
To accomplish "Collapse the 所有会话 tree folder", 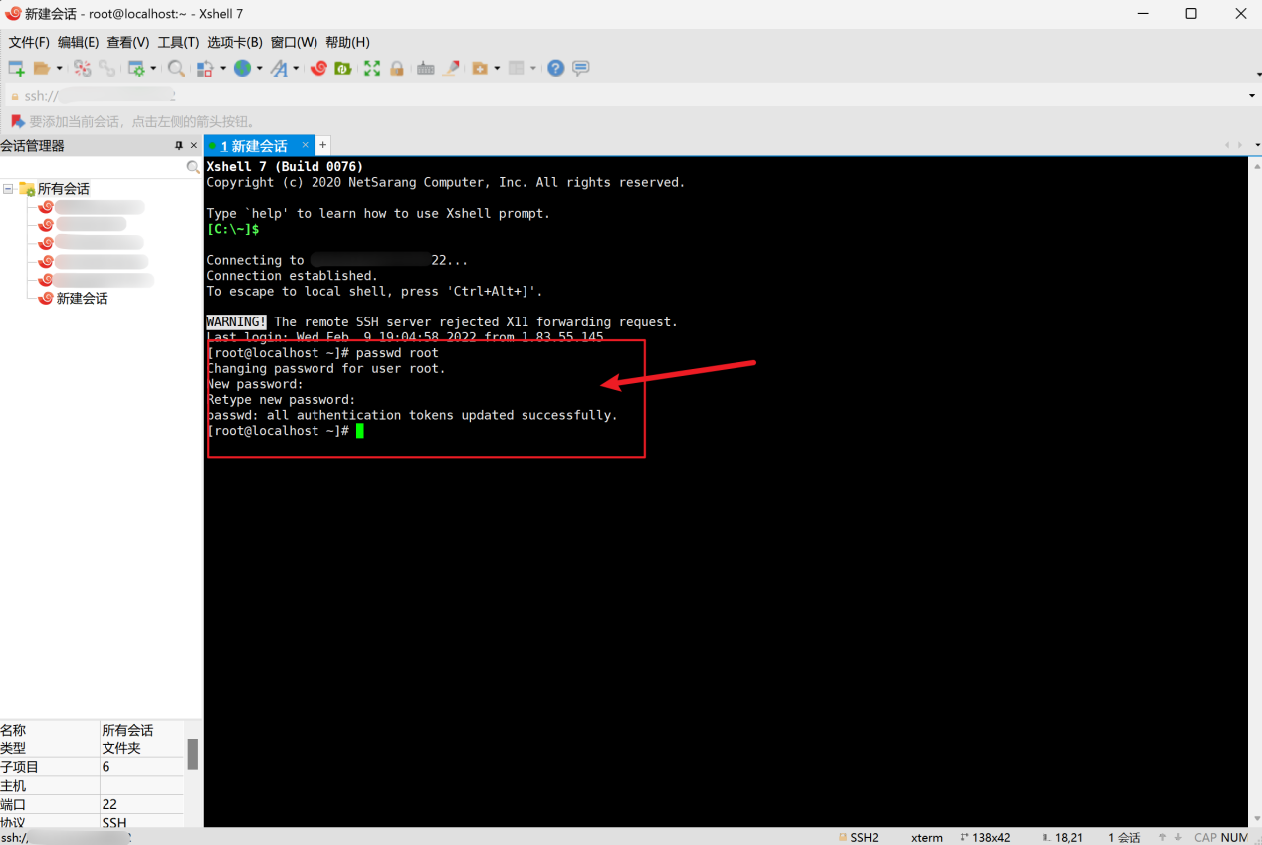I will pos(7,188).
